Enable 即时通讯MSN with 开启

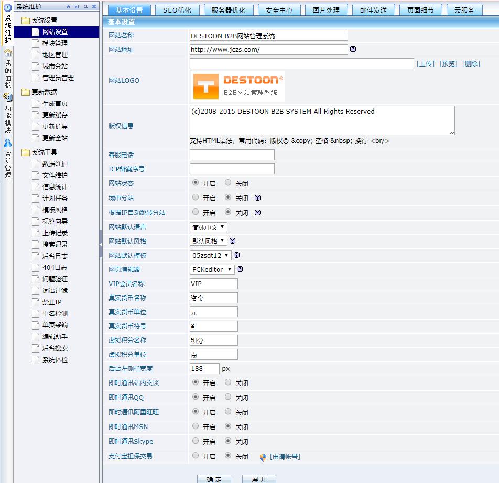(x=196, y=426)
